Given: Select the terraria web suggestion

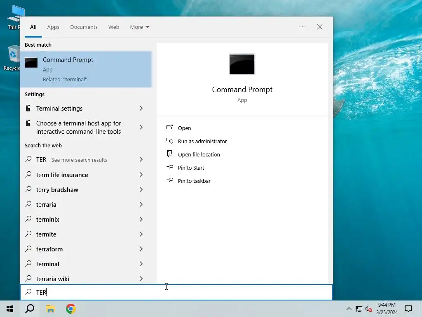Looking at the screenshot, I should point(86,204).
